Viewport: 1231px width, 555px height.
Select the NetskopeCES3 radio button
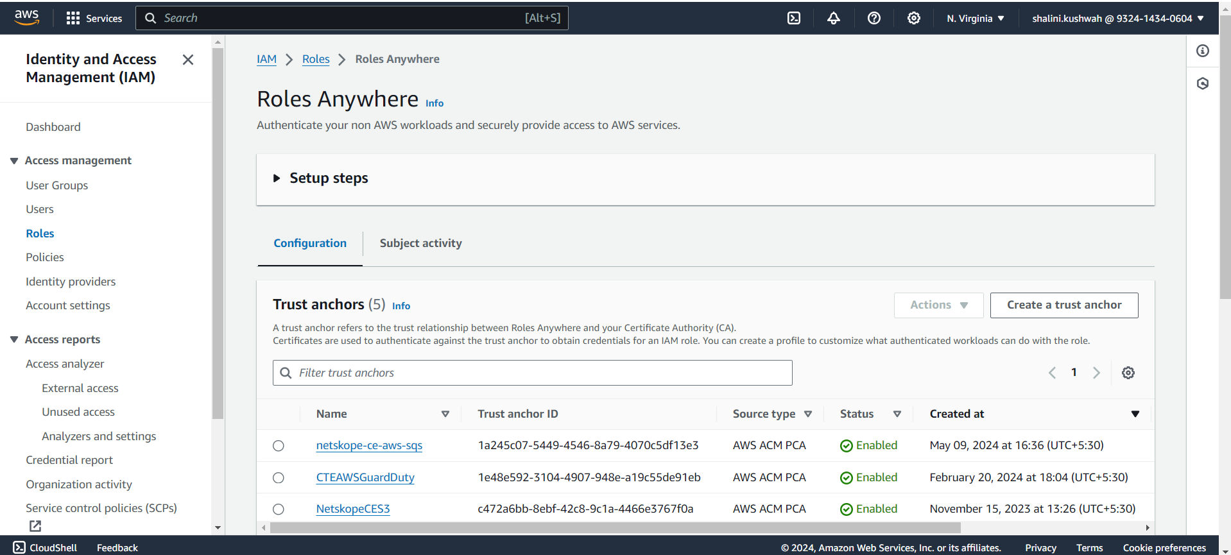278,509
